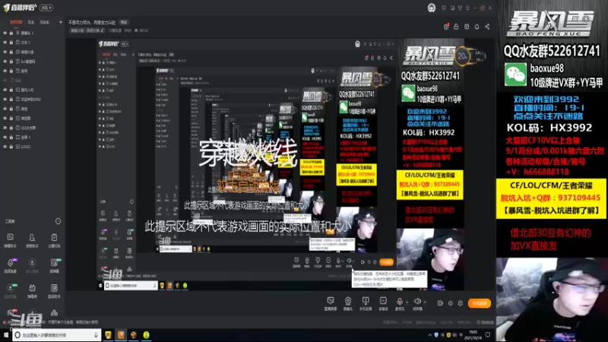608x342 pixels.
Task: Edit the 穿越火线 category tag
Action: click(x=87, y=30)
